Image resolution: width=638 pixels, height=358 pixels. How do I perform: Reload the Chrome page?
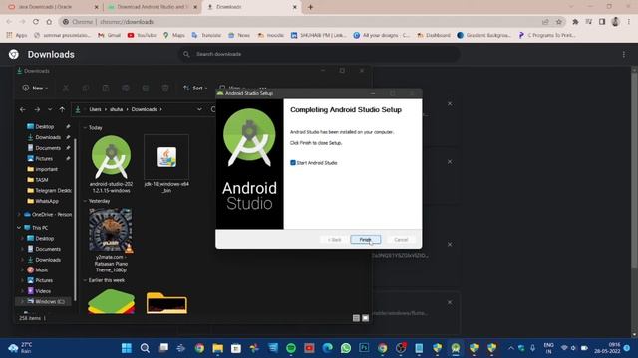(x=36, y=22)
